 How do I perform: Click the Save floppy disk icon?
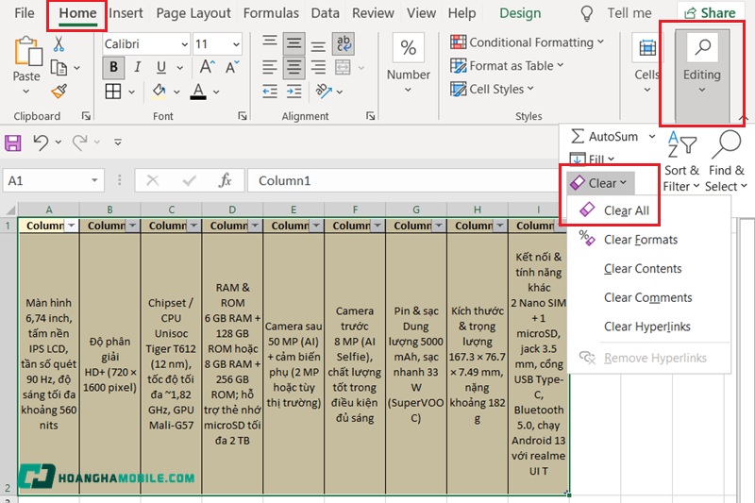[x=13, y=143]
